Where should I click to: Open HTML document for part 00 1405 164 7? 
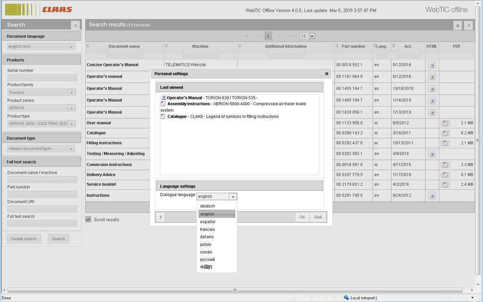[x=432, y=89]
